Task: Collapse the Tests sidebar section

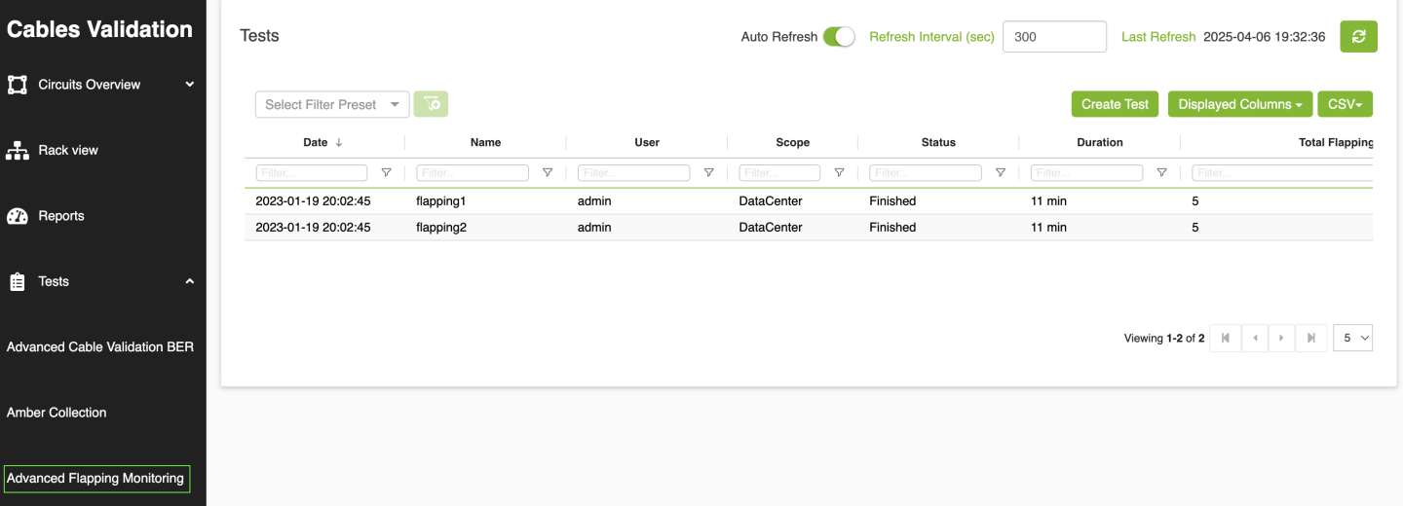Action: pyautogui.click(x=190, y=281)
